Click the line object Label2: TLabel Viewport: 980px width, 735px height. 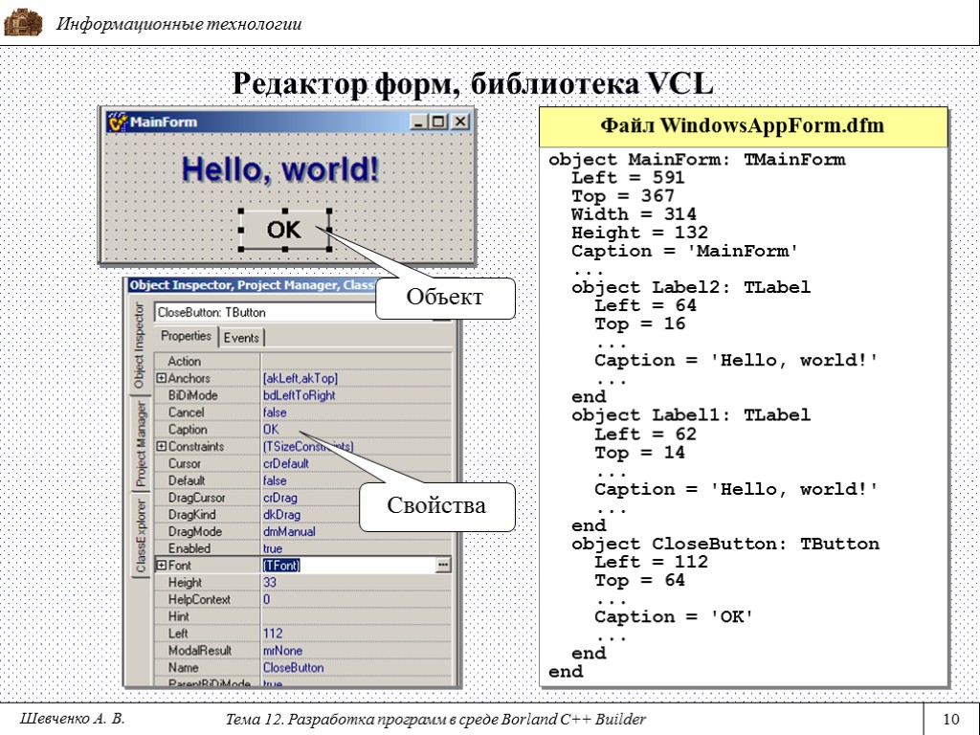[691, 287]
